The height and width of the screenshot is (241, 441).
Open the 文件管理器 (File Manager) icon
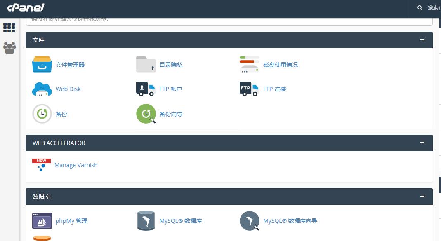(42, 64)
